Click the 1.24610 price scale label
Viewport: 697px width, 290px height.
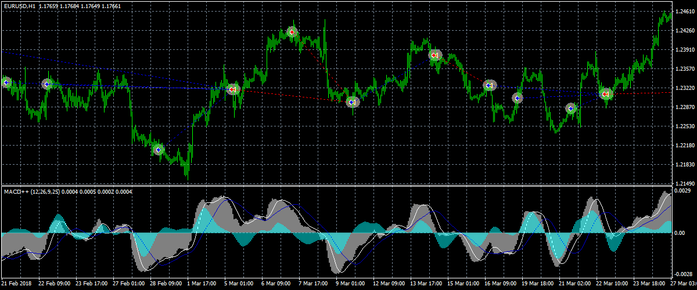tap(685, 12)
